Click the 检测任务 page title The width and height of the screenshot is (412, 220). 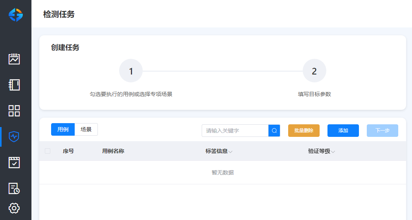click(x=59, y=14)
